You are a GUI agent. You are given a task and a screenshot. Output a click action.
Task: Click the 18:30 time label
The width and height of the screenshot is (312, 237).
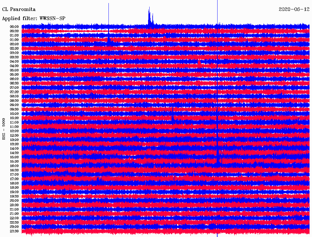pyautogui.click(x=14, y=187)
